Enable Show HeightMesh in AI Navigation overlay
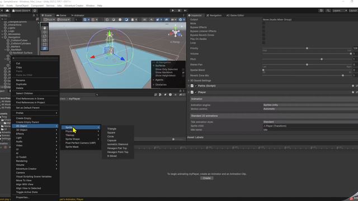 [183, 76]
